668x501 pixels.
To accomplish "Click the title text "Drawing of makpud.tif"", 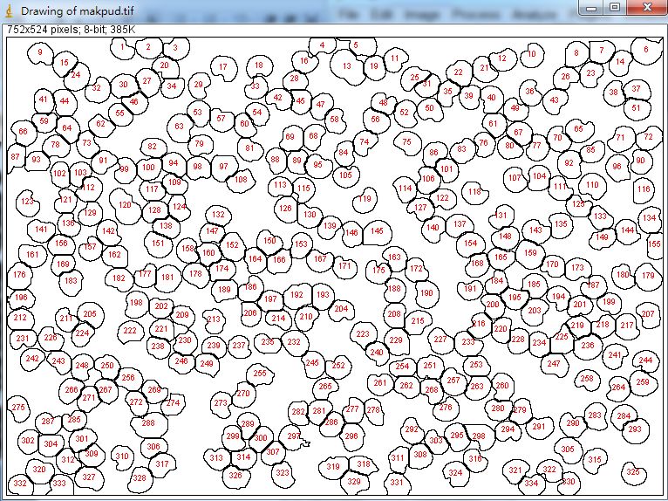I will click(77, 11).
